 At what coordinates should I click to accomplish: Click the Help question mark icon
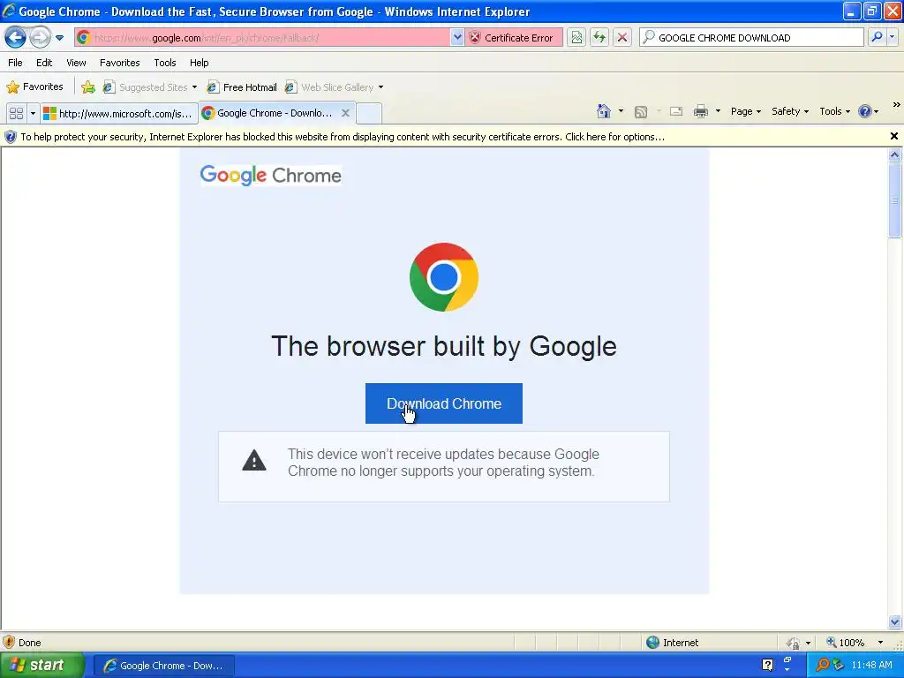(865, 111)
